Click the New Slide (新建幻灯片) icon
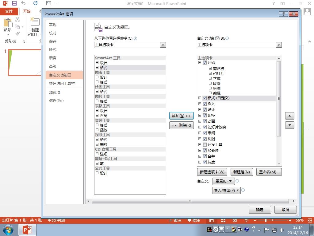 pos(35,22)
